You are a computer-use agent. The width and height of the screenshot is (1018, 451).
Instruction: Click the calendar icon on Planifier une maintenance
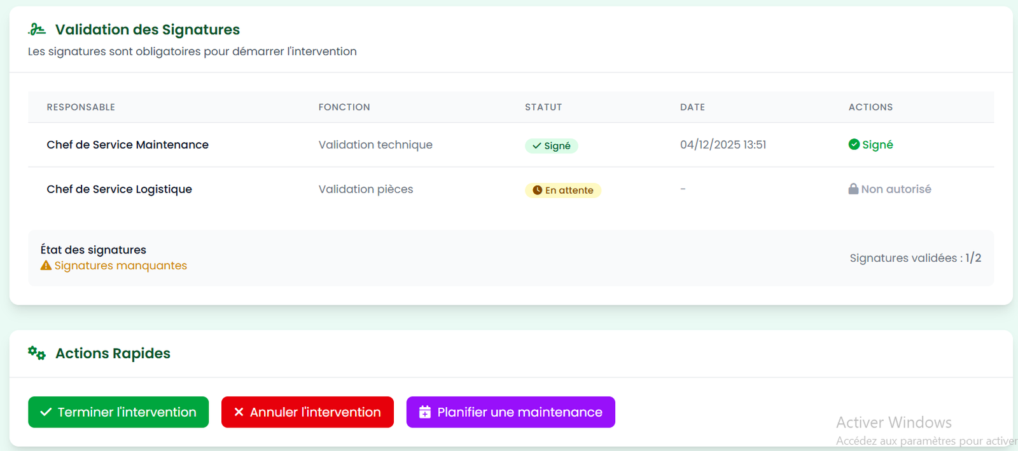[x=425, y=412]
